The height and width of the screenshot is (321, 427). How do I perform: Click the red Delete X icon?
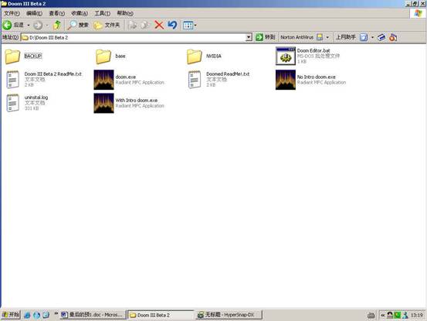click(159, 25)
